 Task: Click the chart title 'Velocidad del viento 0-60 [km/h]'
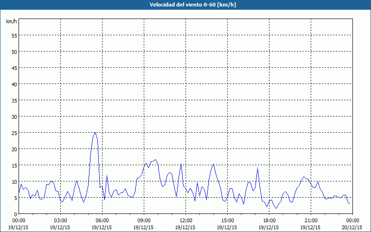pos(192,5)
